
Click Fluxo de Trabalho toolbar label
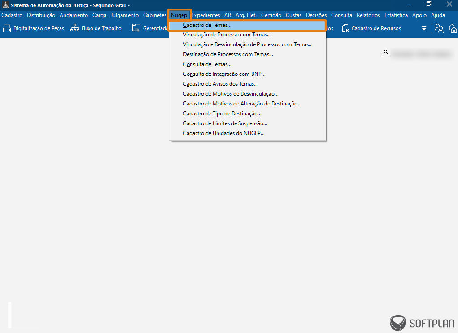point(101,28)
